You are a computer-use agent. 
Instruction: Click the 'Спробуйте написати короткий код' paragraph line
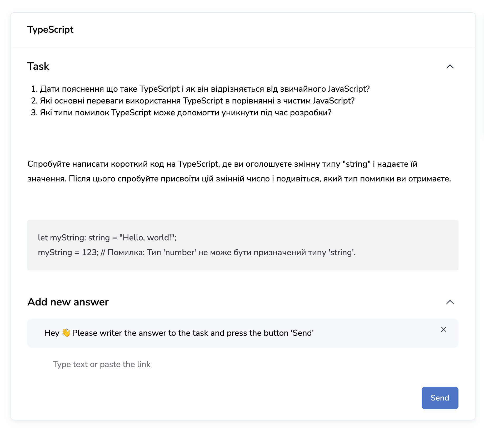click(x=222, y=164)
